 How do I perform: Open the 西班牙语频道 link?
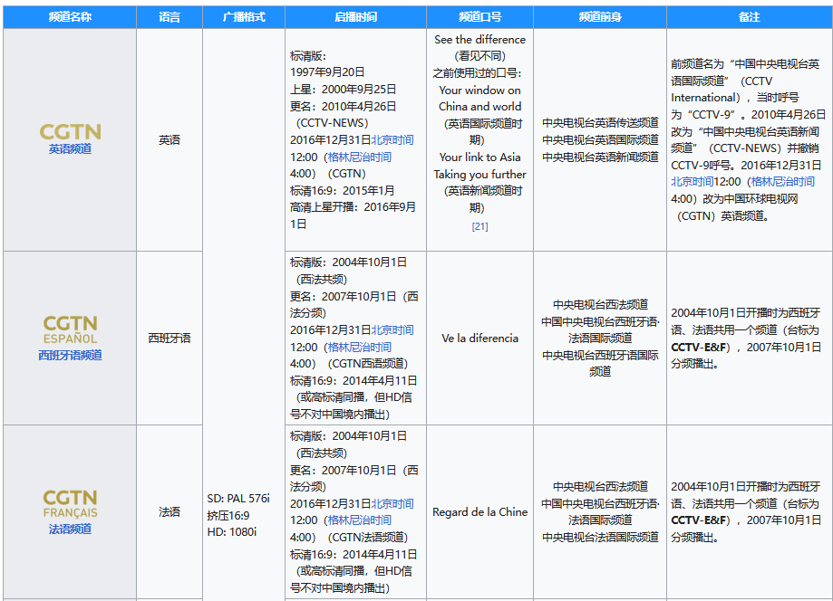(70, 356)
